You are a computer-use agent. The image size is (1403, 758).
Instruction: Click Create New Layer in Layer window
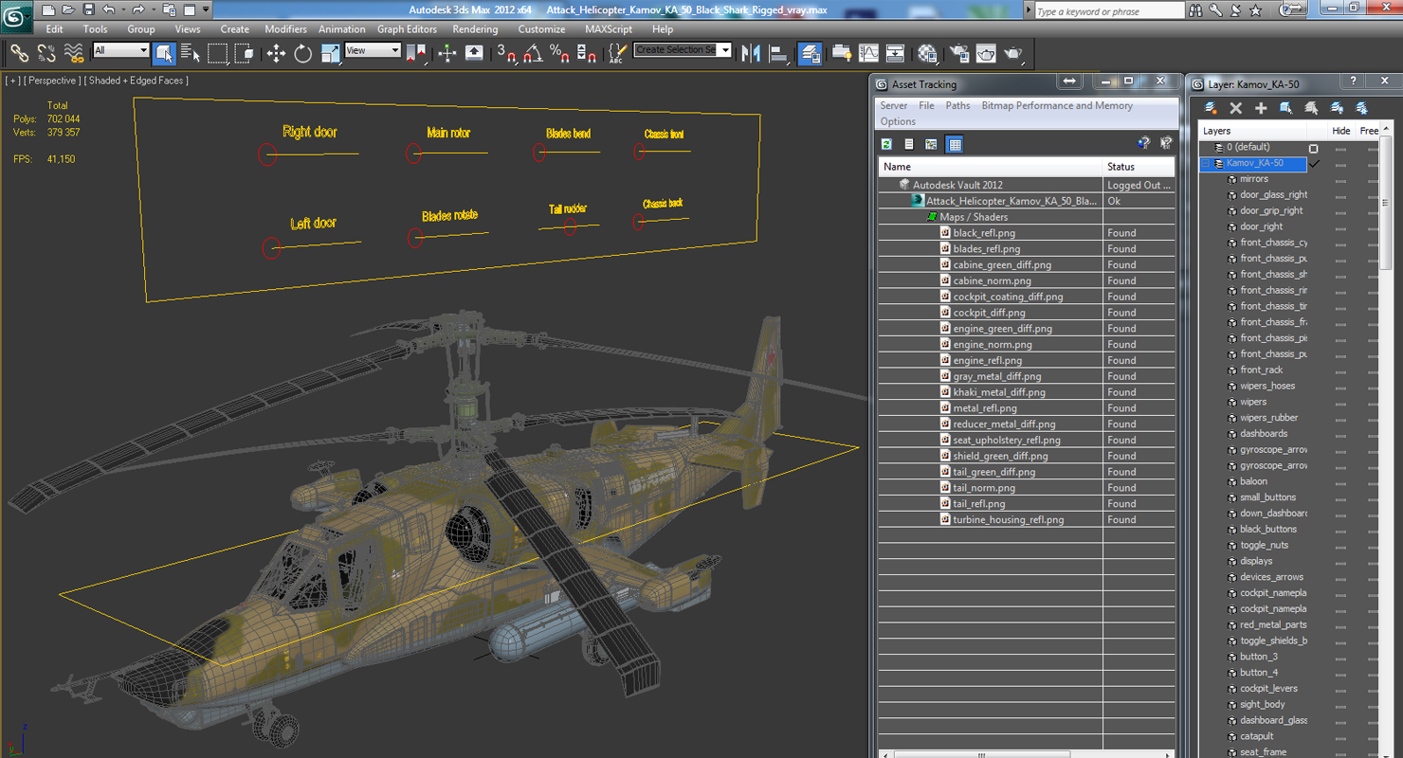1211,108
